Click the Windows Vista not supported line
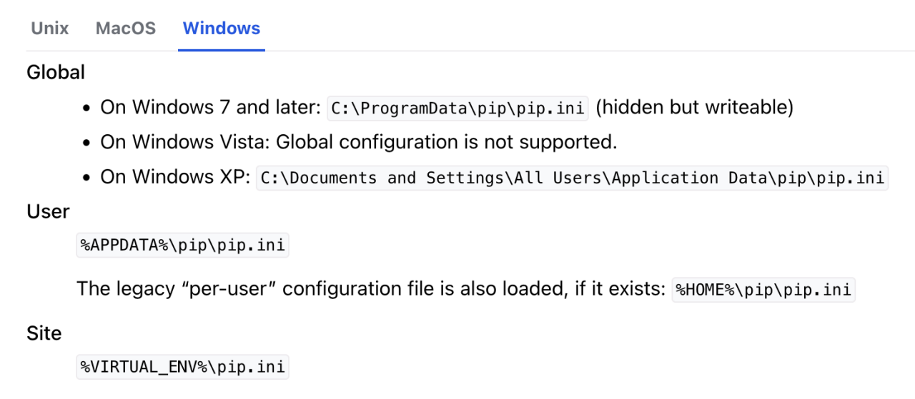Image resolution: width=915 pixels, height=399 pixels. (357, 142)
